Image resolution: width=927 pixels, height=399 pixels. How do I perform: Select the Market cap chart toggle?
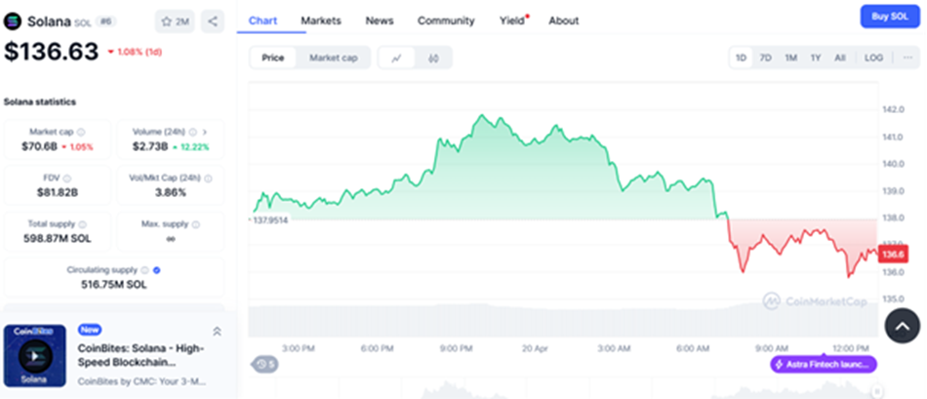[x=334, y=58]
